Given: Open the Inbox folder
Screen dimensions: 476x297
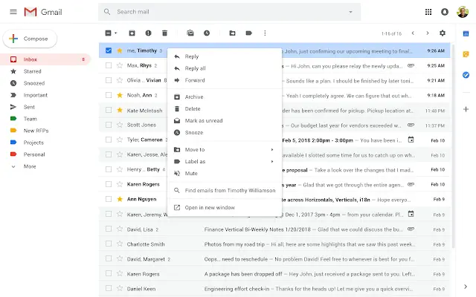Looking at the screenshot, I should click(x=45, y=59).
